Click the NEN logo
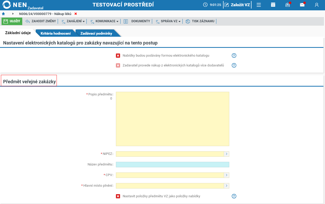The image size is (325, 204). (x=14, y=5)
